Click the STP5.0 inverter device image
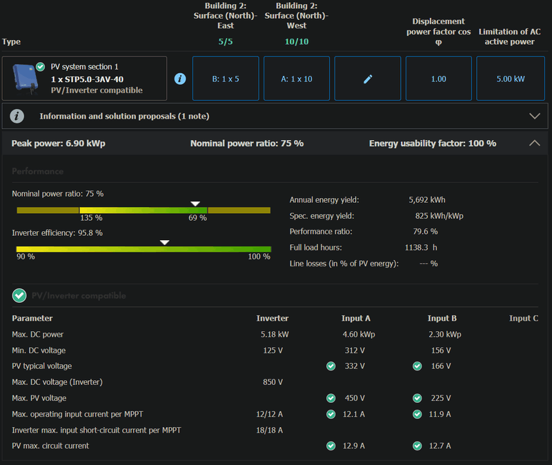This screenshot has width=552, height=465. pyautogui.click(x=24, y=79)
